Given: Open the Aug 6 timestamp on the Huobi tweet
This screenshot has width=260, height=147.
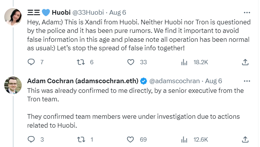Looking at the screenshot, I should coord(117,13).
